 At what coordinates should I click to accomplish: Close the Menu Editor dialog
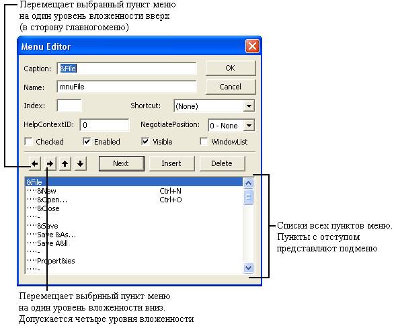252,46
